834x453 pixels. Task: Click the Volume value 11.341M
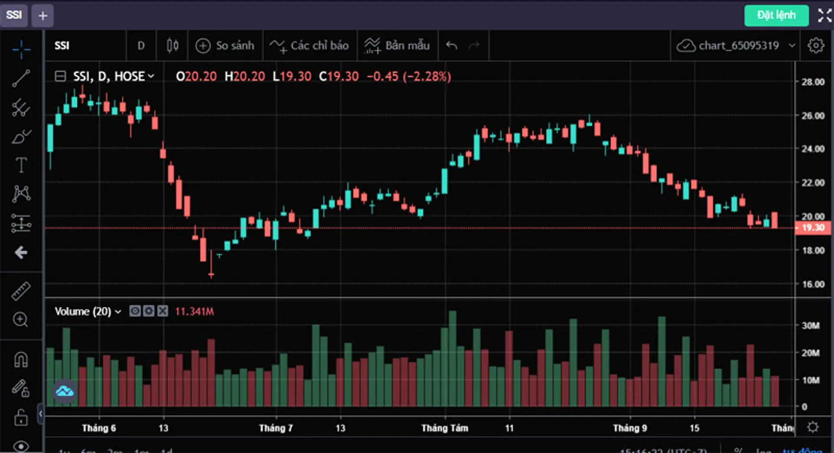tap(194, 311)
